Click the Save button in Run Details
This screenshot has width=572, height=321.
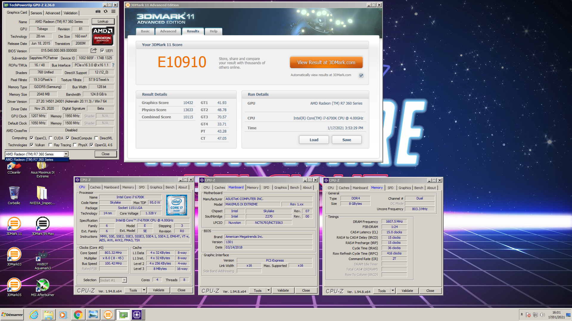point(346,140)
